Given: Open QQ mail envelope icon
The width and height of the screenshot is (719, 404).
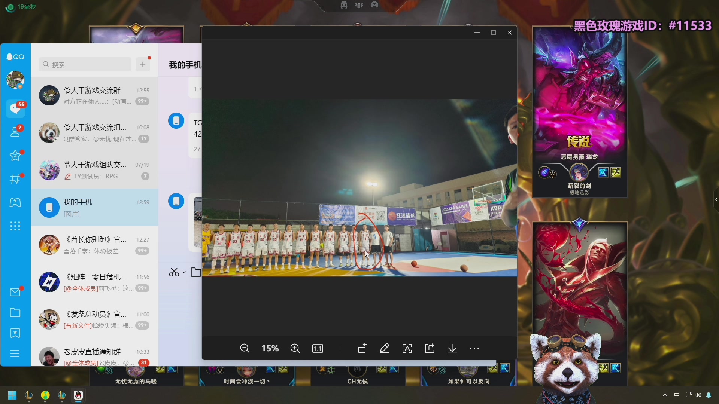Looking at the screenshot, I should tap(15, 292).
